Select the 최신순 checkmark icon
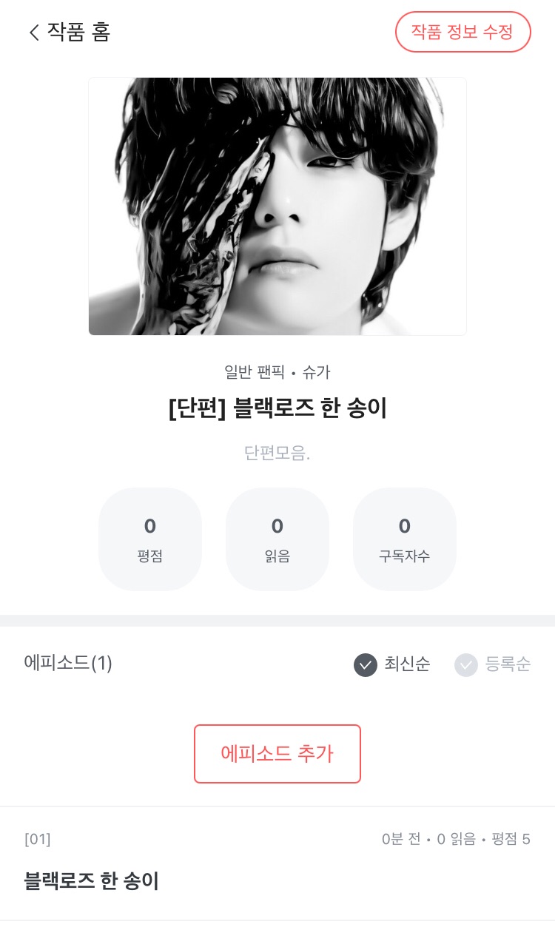This screenshot has height=947, width=555. coord(366,665)
